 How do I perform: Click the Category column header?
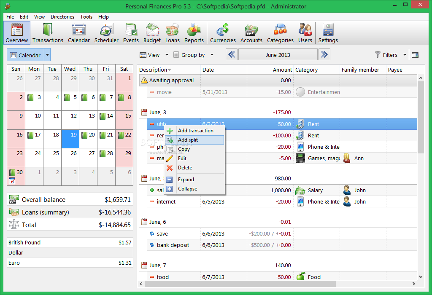coord(316,70)
